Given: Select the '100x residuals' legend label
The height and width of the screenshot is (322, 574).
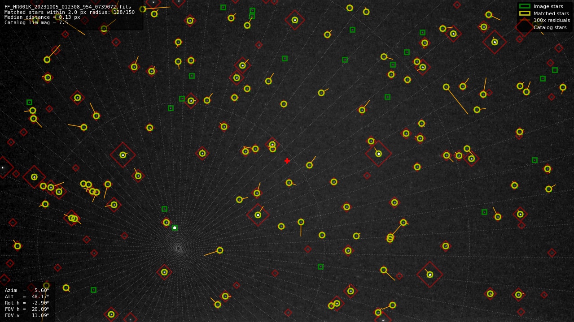Looking at the screenshot, I should [x=552, y=20].
